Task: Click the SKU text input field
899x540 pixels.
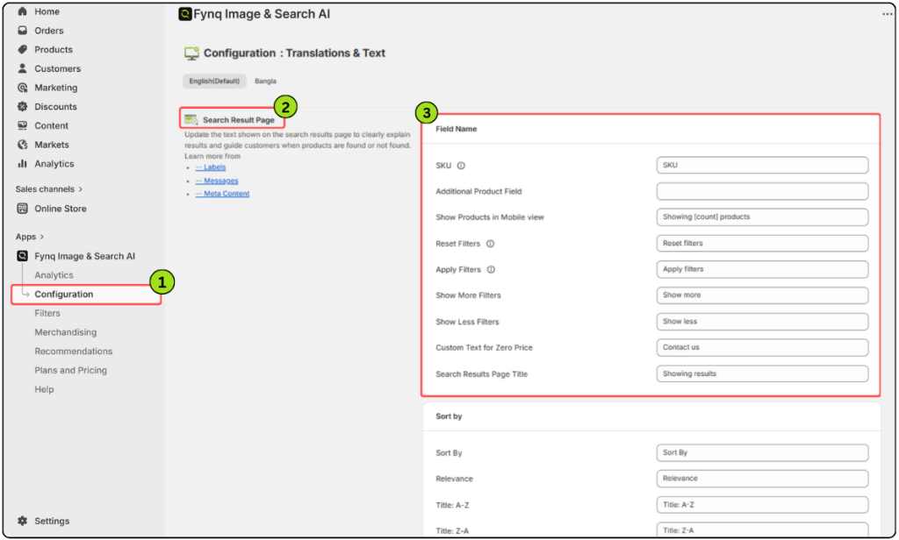Action: coord(762,165)
